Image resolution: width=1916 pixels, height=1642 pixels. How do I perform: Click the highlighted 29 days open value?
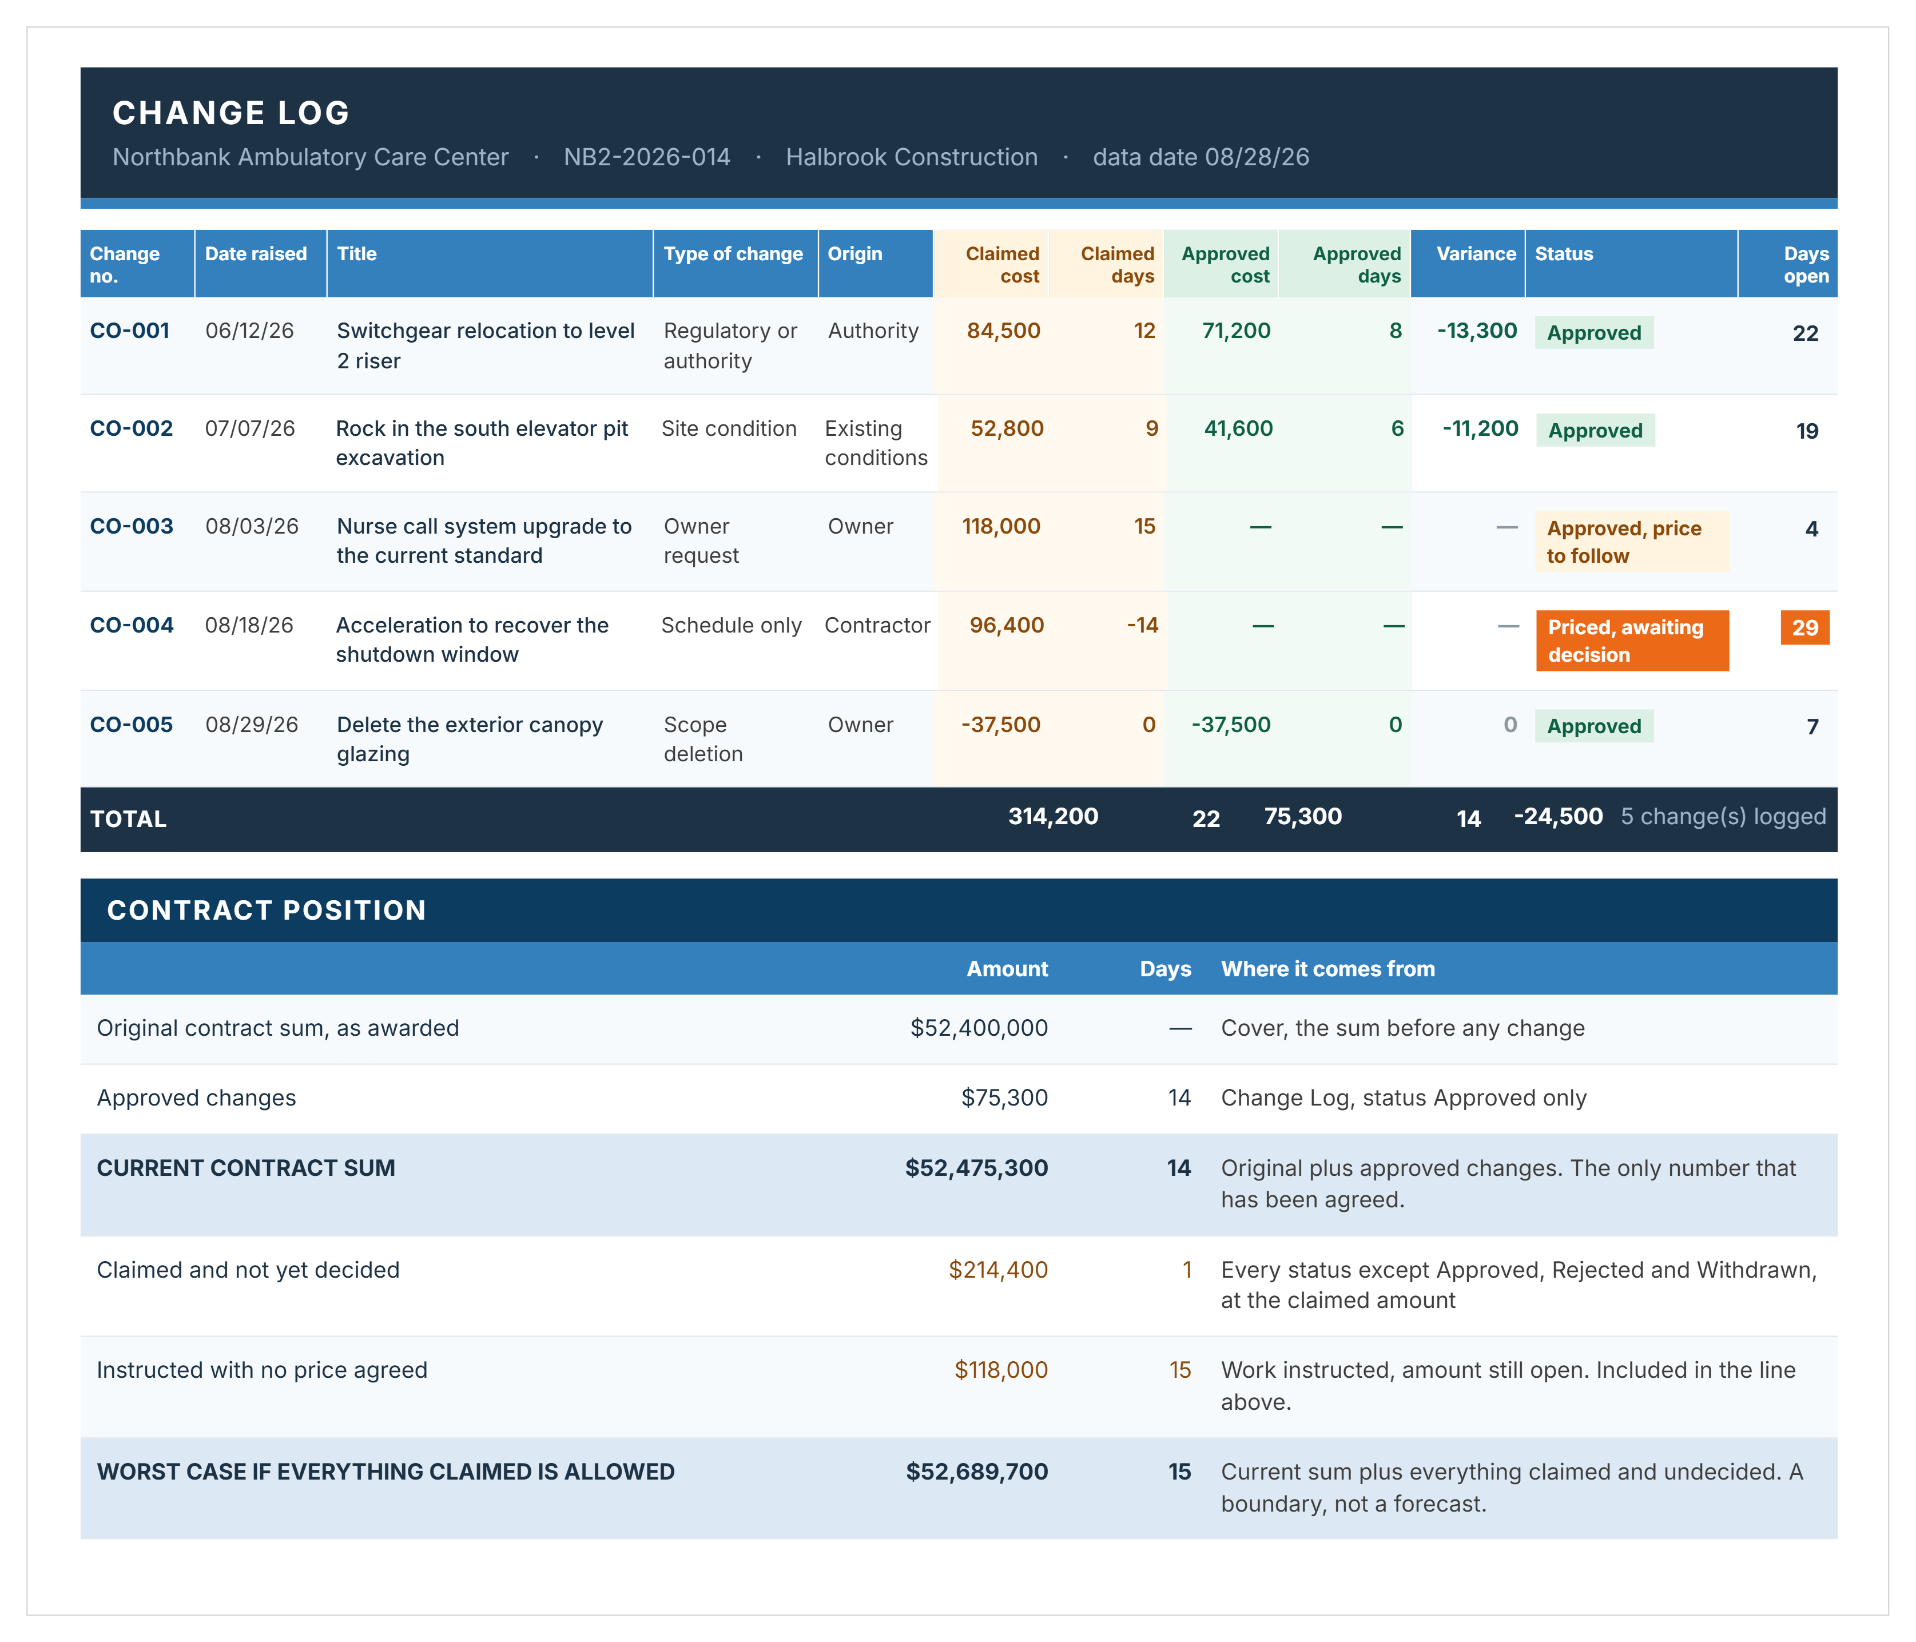pos(1805,628)
